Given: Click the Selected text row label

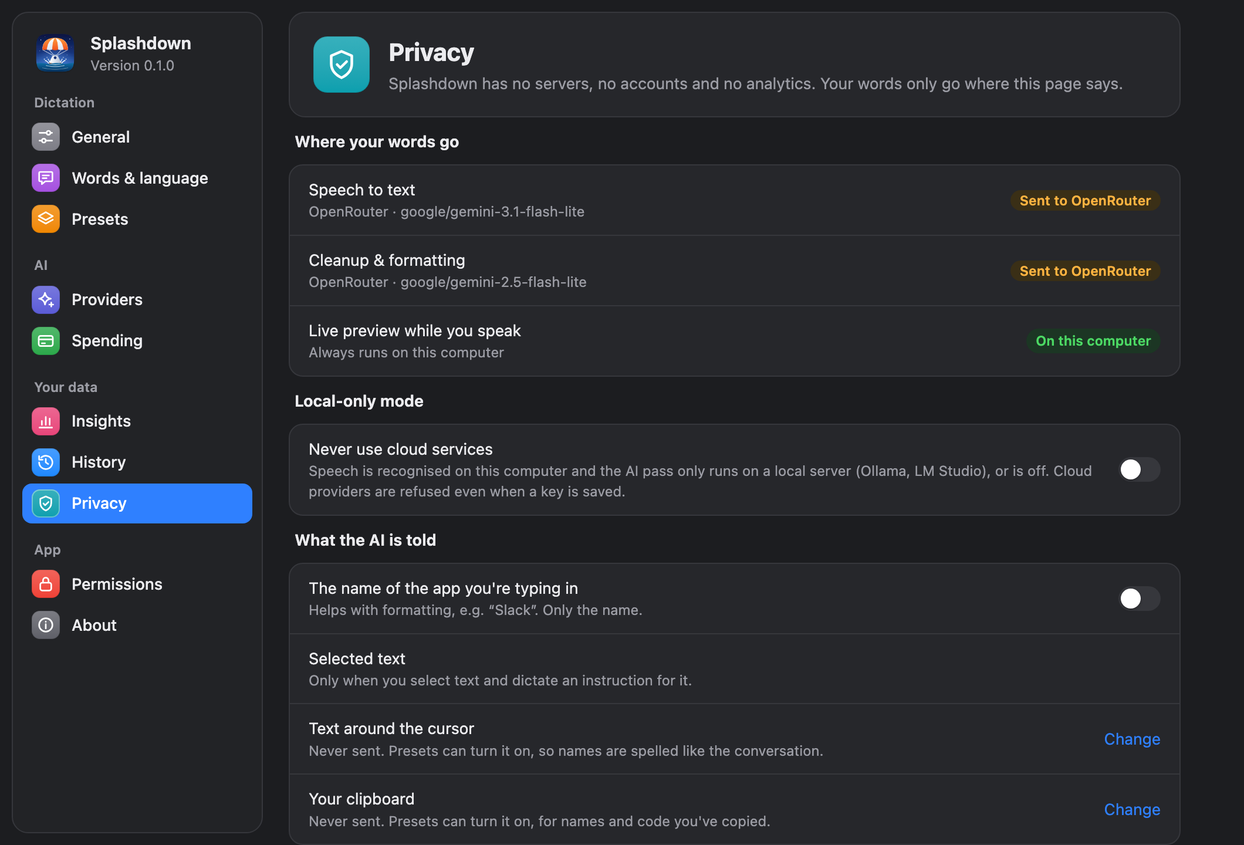Looking at the screenshot, I should (357, 658).
